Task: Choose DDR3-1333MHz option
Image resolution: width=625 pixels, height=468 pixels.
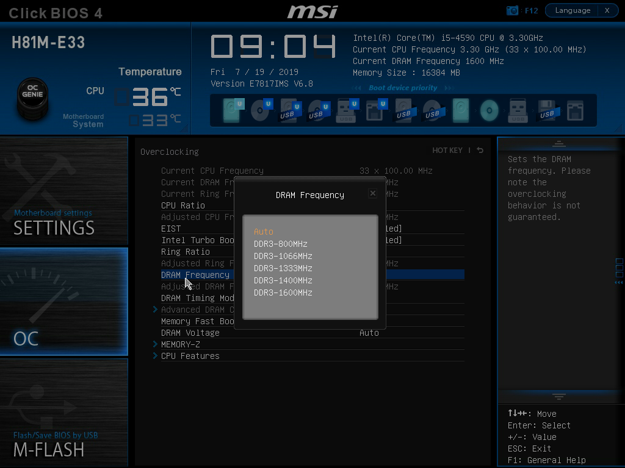Action: pyautogui.click(x=283, y=268)
